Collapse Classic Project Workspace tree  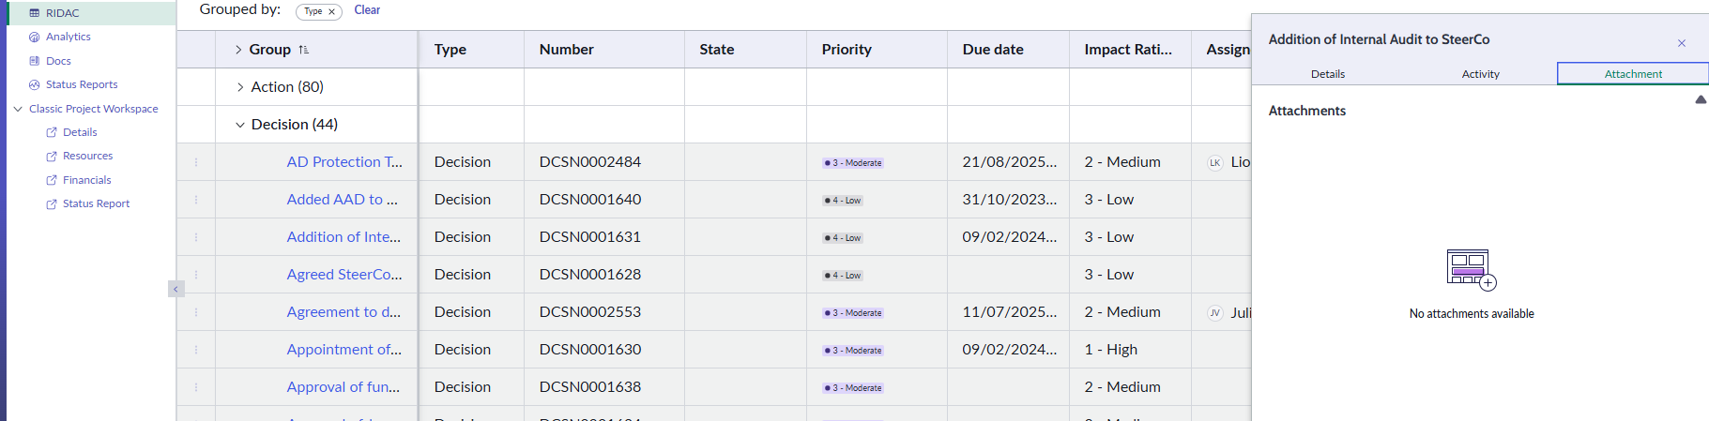tap(18, 109)
